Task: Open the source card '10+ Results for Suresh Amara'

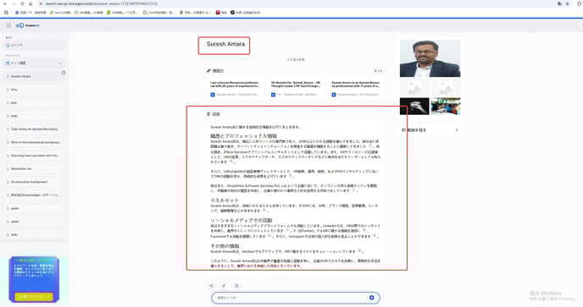Action: (x=296, y=88)
